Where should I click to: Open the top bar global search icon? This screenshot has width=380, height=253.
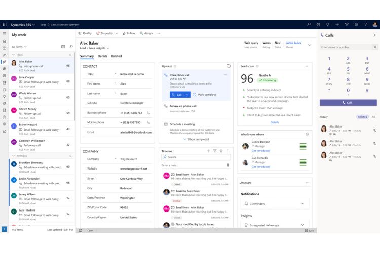[309, 24]
